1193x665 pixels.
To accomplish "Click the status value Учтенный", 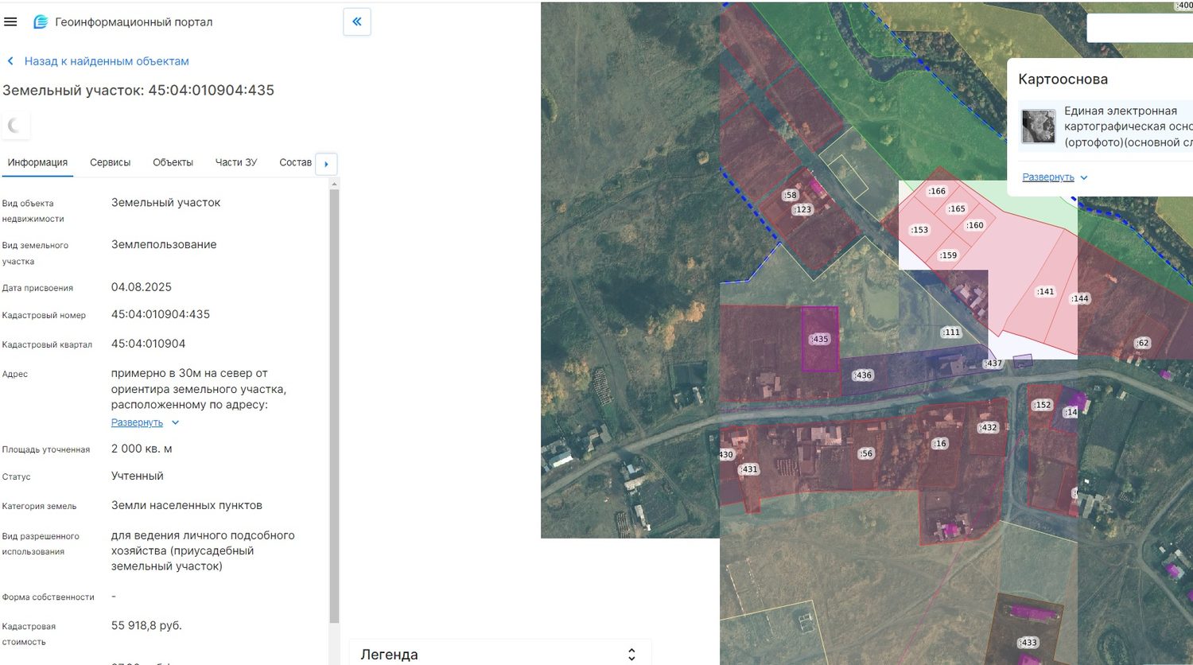I will point(138,476).
